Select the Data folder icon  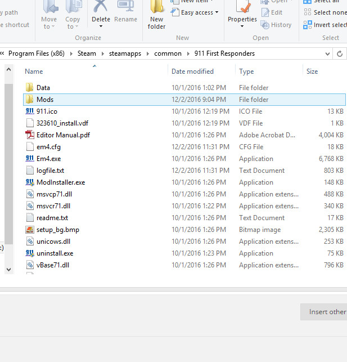coord(29,87)
